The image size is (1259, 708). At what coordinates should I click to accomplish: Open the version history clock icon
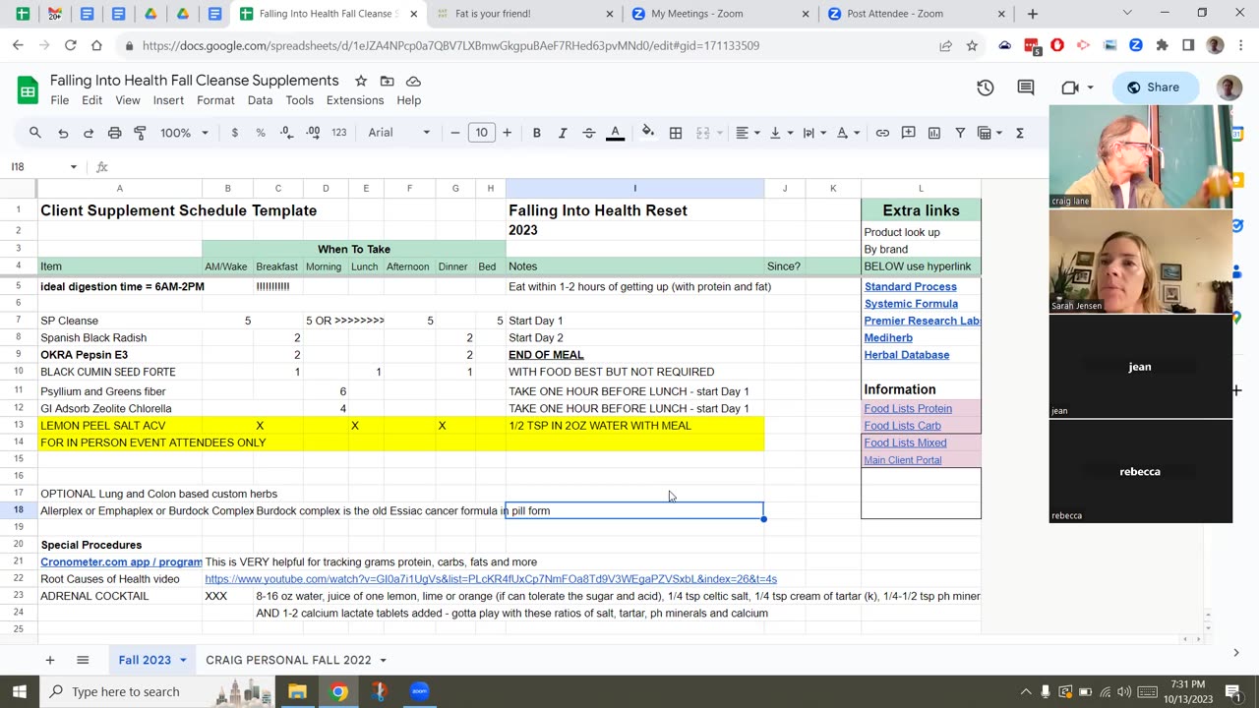point(986,88)
